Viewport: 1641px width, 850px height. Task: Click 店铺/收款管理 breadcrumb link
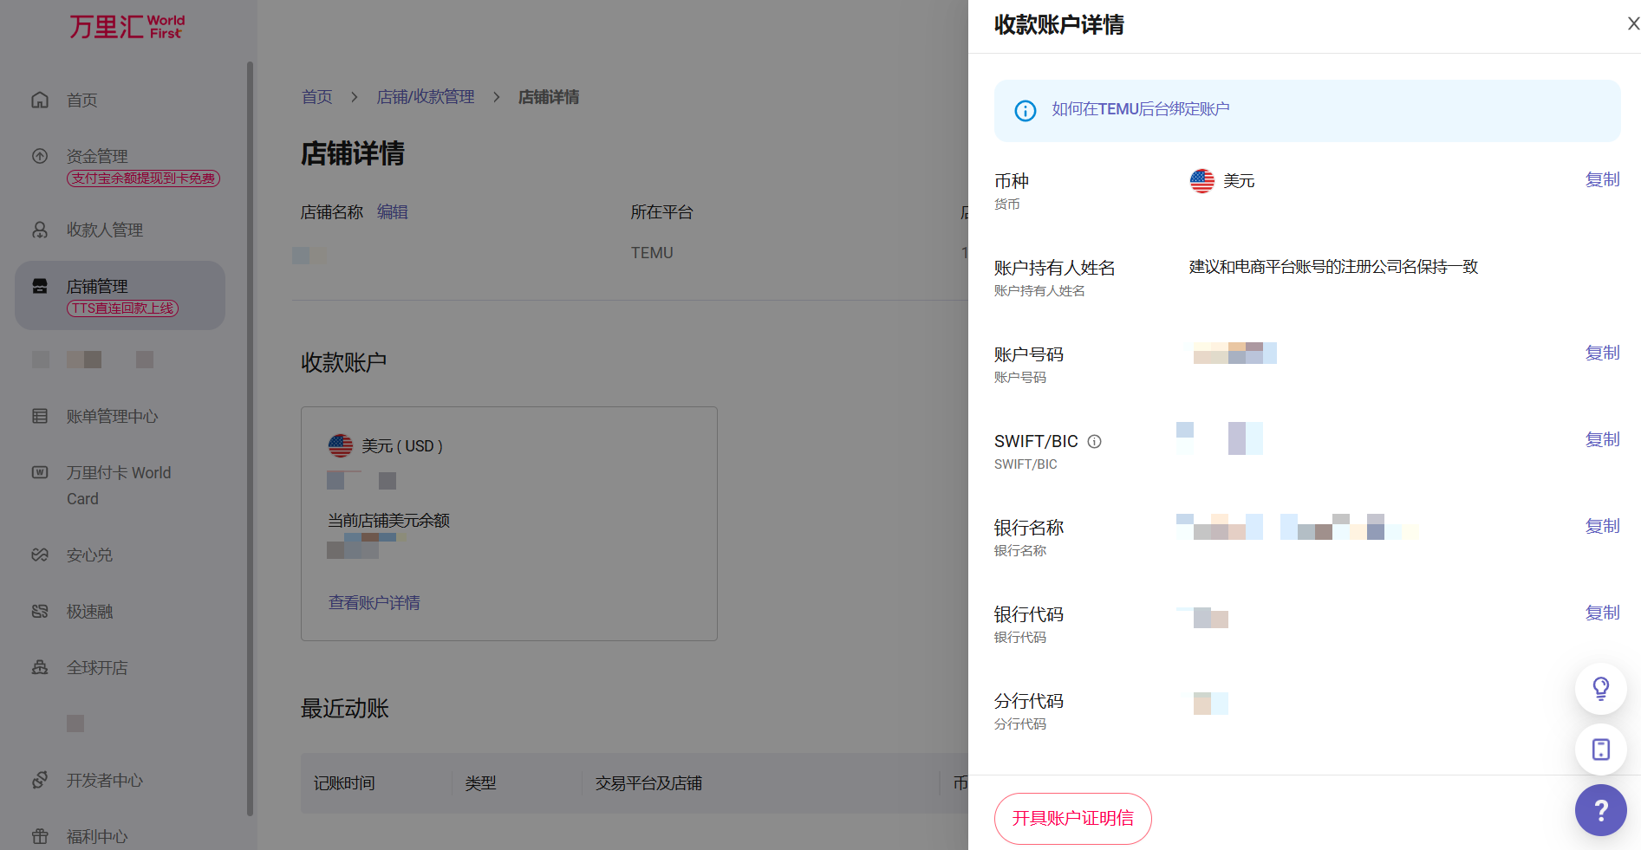pyautogui.click(x=426, y=97)
